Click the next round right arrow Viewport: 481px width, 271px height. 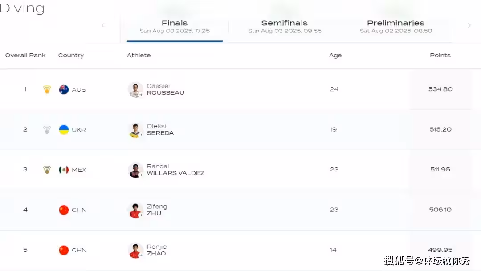pos(469,25)
